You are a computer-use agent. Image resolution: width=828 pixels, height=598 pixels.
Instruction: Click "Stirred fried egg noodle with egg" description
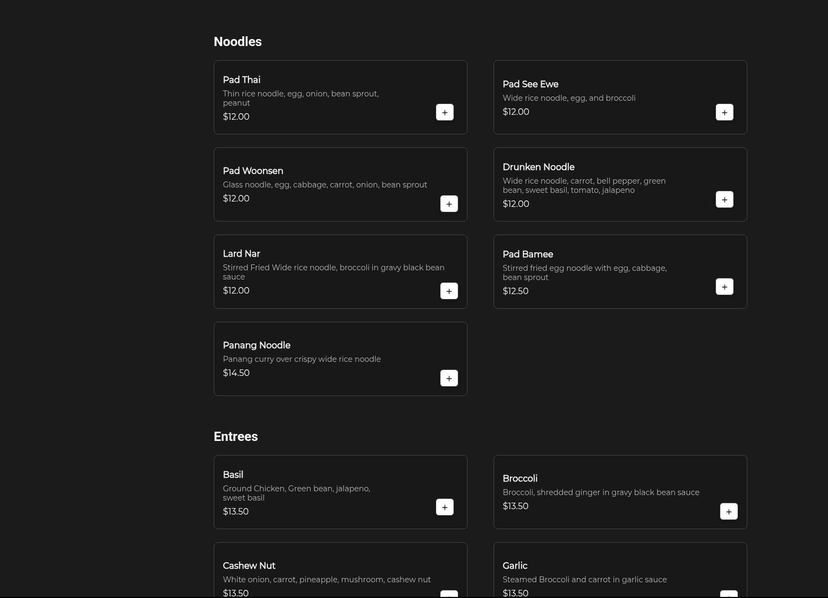point(584,272)
